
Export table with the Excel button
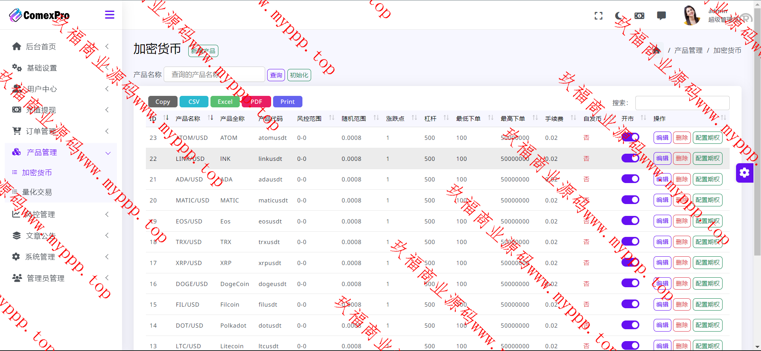225,102
